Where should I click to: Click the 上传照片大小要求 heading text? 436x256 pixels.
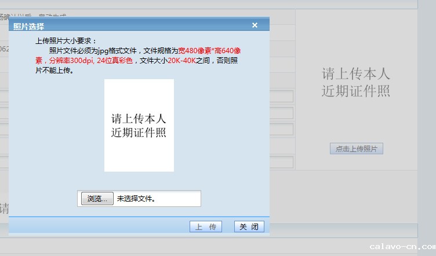point(66,41)
